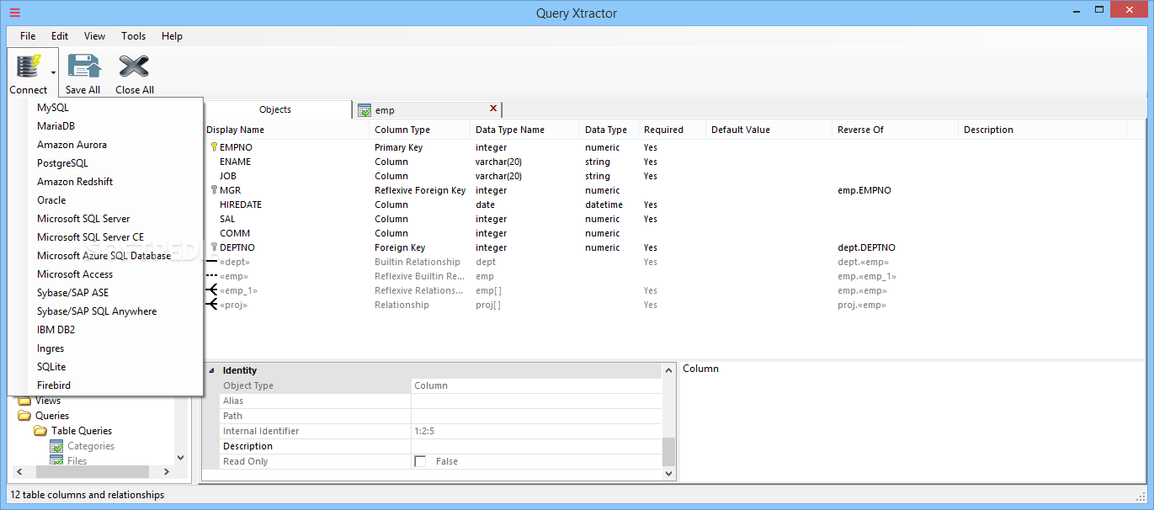Open the Edit menu

point(60,36)
